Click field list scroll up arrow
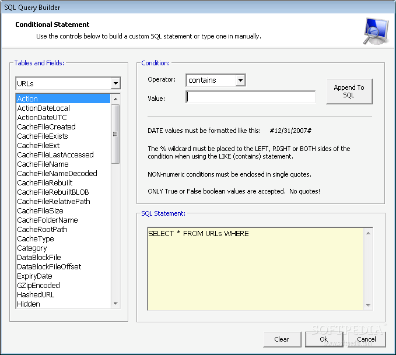This screenshot has height=355, width=396. coord(115,99)
